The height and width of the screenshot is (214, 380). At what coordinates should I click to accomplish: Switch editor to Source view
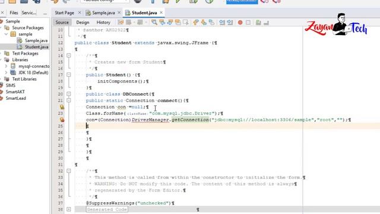click(62, 23)
